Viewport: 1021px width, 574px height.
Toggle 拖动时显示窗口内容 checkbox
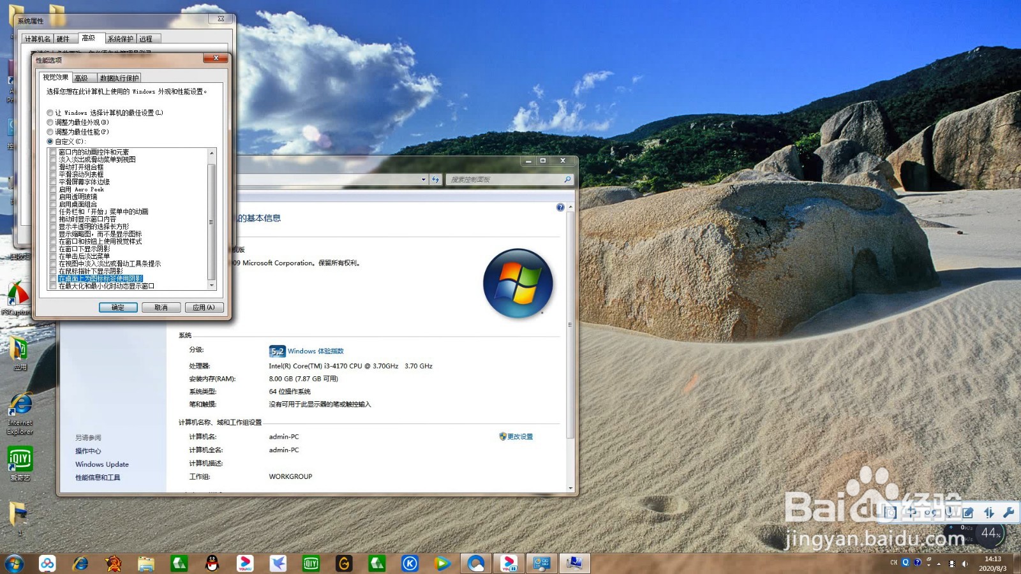[x=53, y=219]
